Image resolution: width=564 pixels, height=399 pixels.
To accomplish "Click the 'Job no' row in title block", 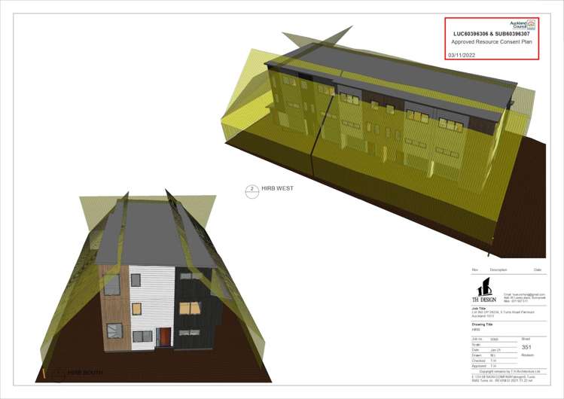I will pyautogui.click(x=494, y=339).
